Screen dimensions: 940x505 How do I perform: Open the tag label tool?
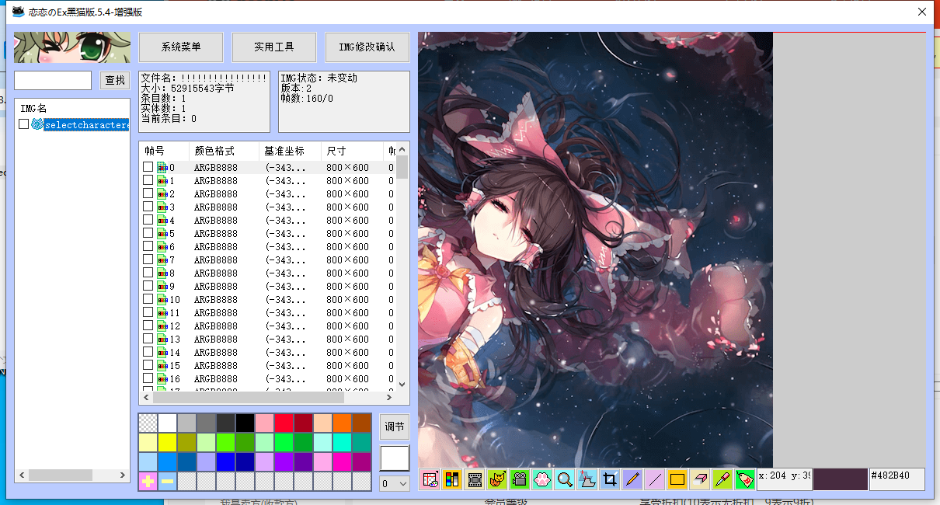pyautogui.click(x=743, y=479)
